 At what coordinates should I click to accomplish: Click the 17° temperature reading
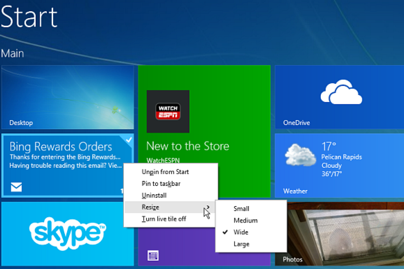pos(329,146)
